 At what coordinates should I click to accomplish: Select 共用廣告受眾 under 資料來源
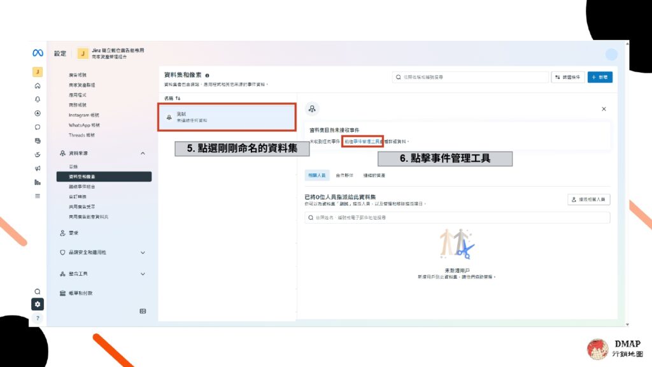pyautogui.click(x=82, y=206)
